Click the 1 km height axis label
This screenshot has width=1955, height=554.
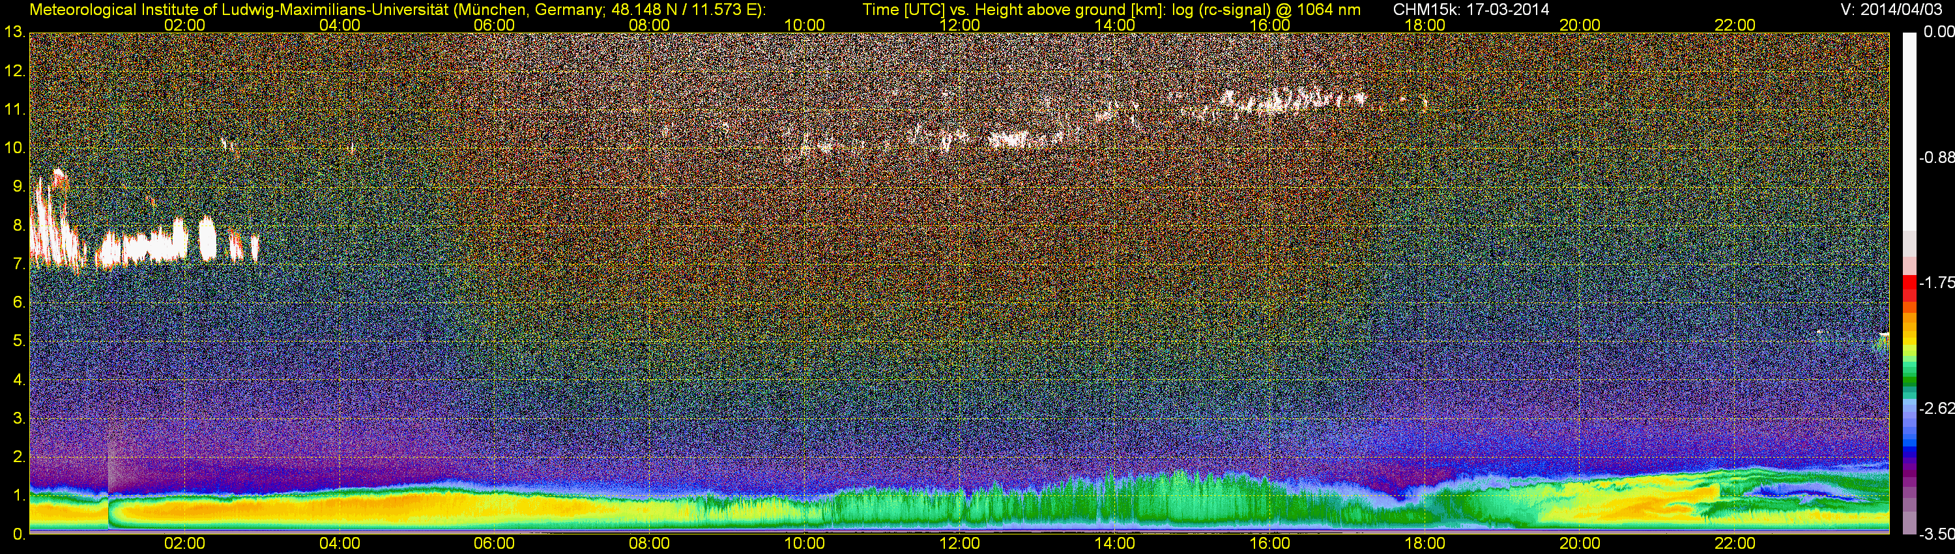[x=18, y=495]
